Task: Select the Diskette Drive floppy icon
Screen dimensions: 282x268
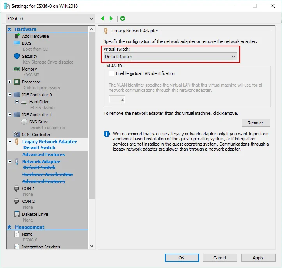Action: tap(17, 214)
